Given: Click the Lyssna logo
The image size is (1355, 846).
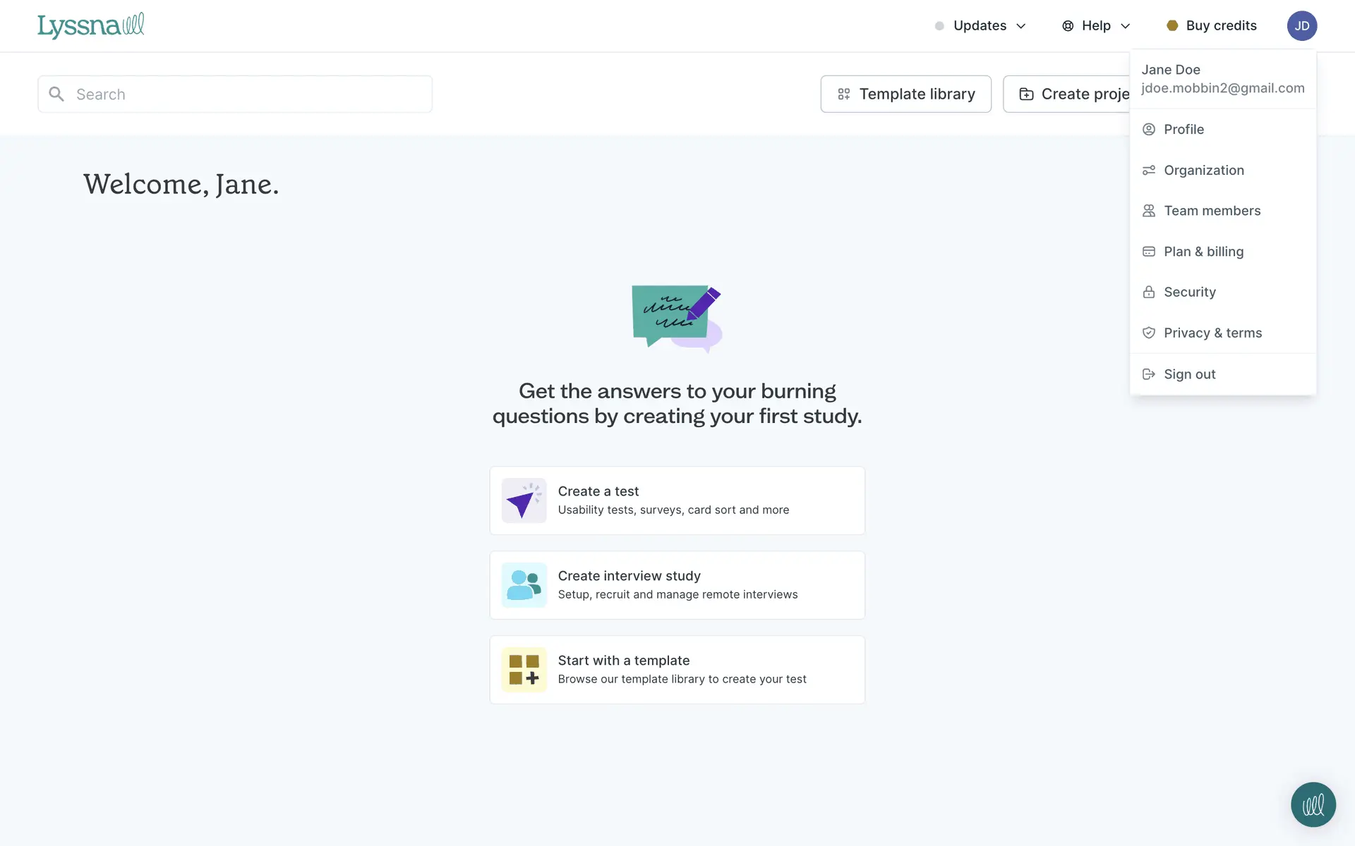Looking at the screenshot, I should coord(90,25).
